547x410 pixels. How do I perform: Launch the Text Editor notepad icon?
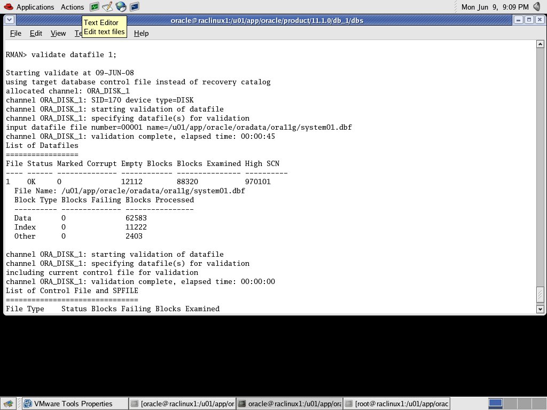(107, 6)
